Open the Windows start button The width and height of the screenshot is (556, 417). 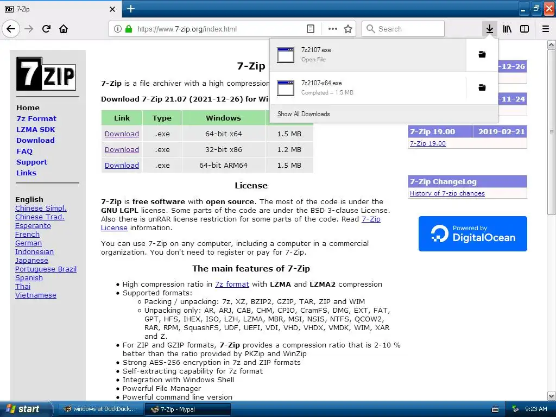pyautogui.click(x=25, y=409)
